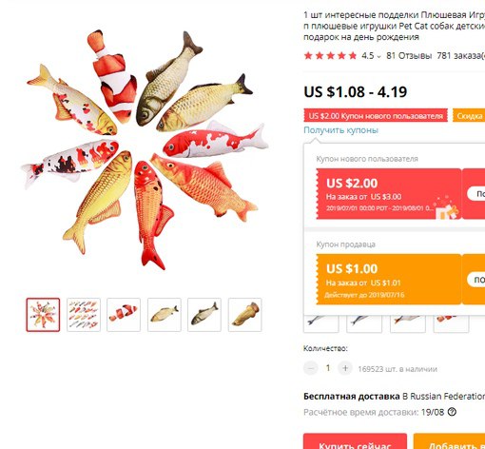Viewport: 485px width, 449px height.
Task: Open the 81 Отзывы reviews link
Action: point(409,56)
